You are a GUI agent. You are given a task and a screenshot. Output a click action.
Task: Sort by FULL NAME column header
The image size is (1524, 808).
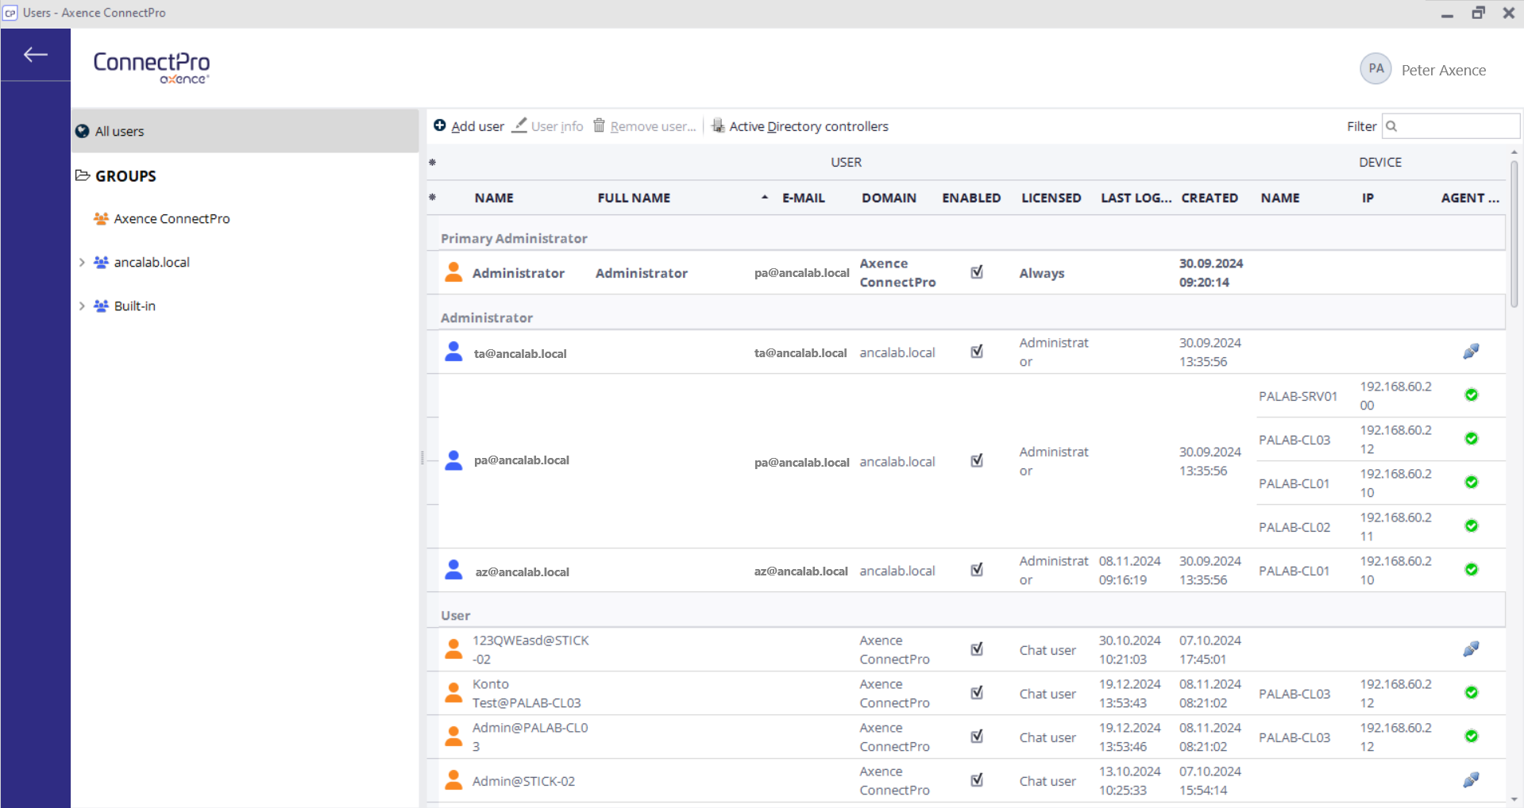(x=634, y=198)
